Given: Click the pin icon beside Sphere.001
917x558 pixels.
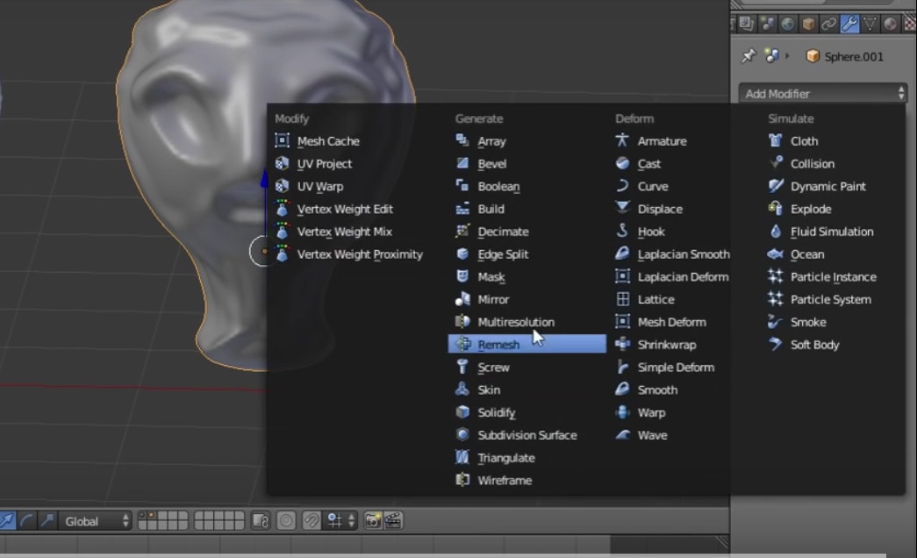Looking at the screenshot, I should point(748,56).
